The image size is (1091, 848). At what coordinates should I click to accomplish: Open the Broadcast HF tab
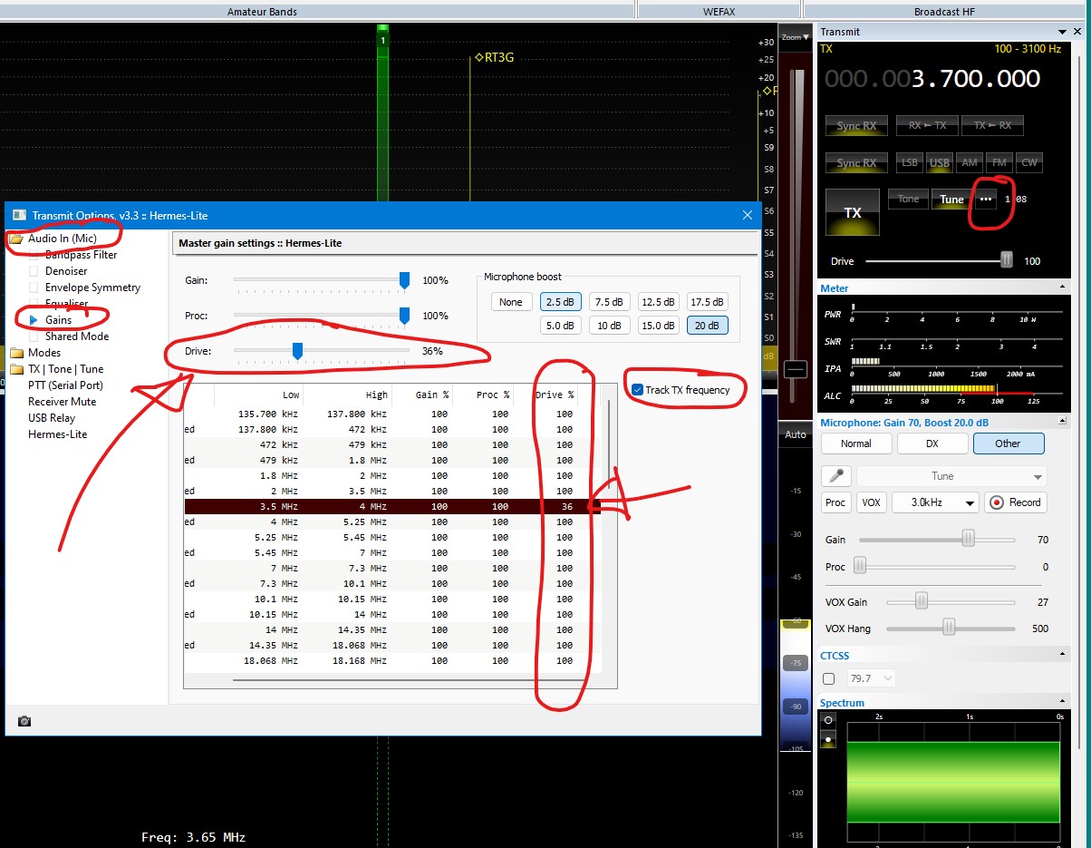tap(945, 12)
